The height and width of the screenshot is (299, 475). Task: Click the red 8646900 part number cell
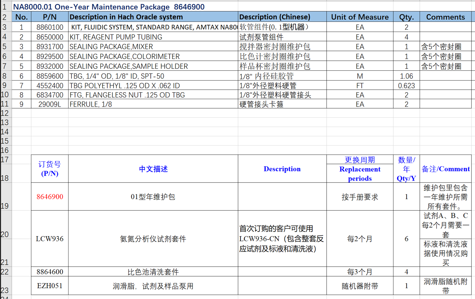50,197
